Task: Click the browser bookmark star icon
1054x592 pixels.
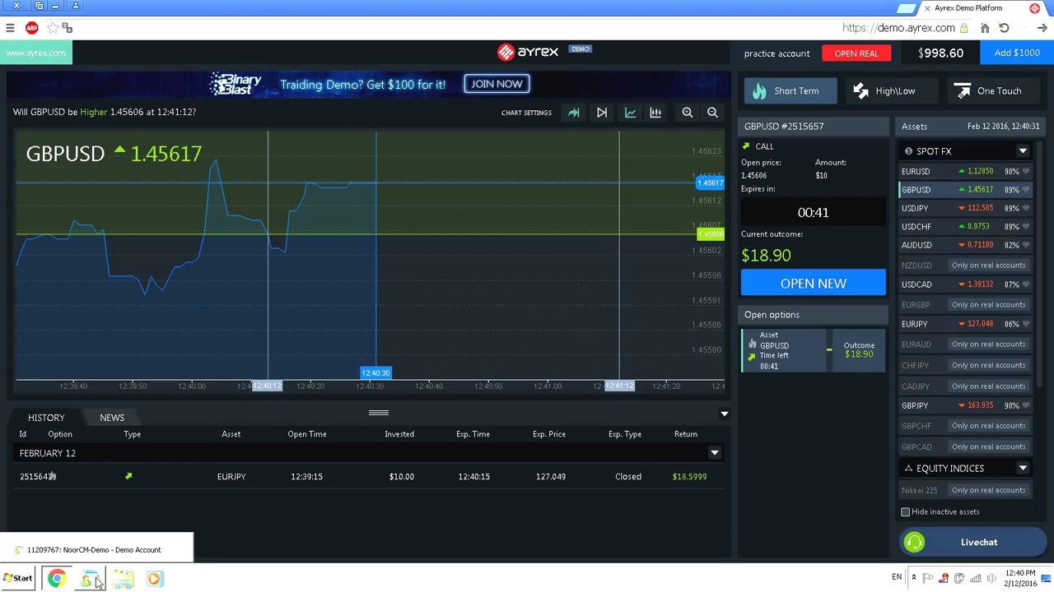Action: click(x=52, y=28)
